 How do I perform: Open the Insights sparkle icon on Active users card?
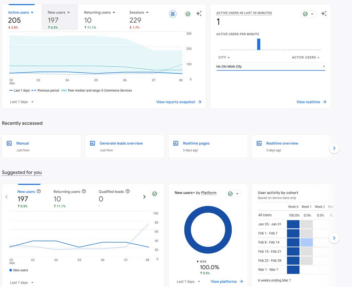pos(199,13)
